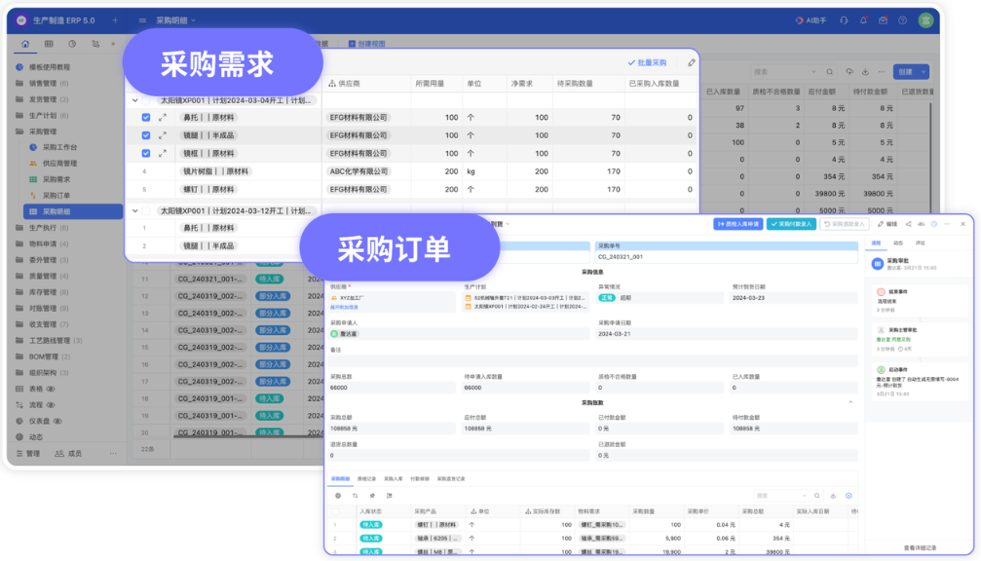Open the AI助手 assistant

click(x=811, y=20)
